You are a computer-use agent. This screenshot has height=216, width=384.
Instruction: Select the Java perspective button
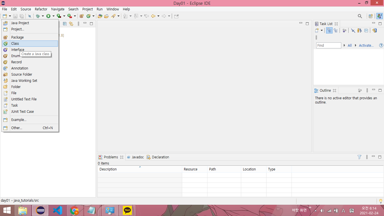tap(380, 16)
